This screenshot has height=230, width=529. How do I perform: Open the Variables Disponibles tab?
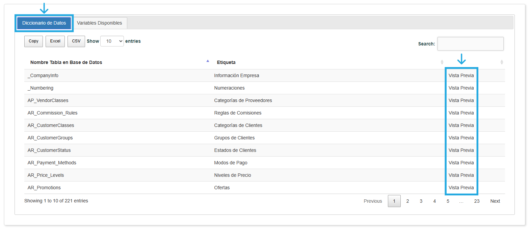[99, 23]
